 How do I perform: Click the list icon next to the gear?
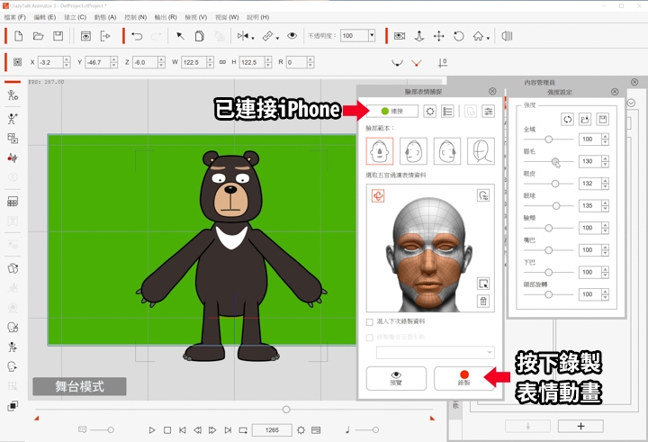[447, 112]
